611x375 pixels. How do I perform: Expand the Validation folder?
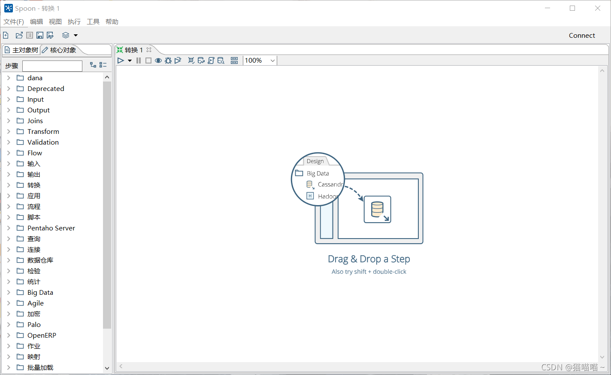(9, 142)
